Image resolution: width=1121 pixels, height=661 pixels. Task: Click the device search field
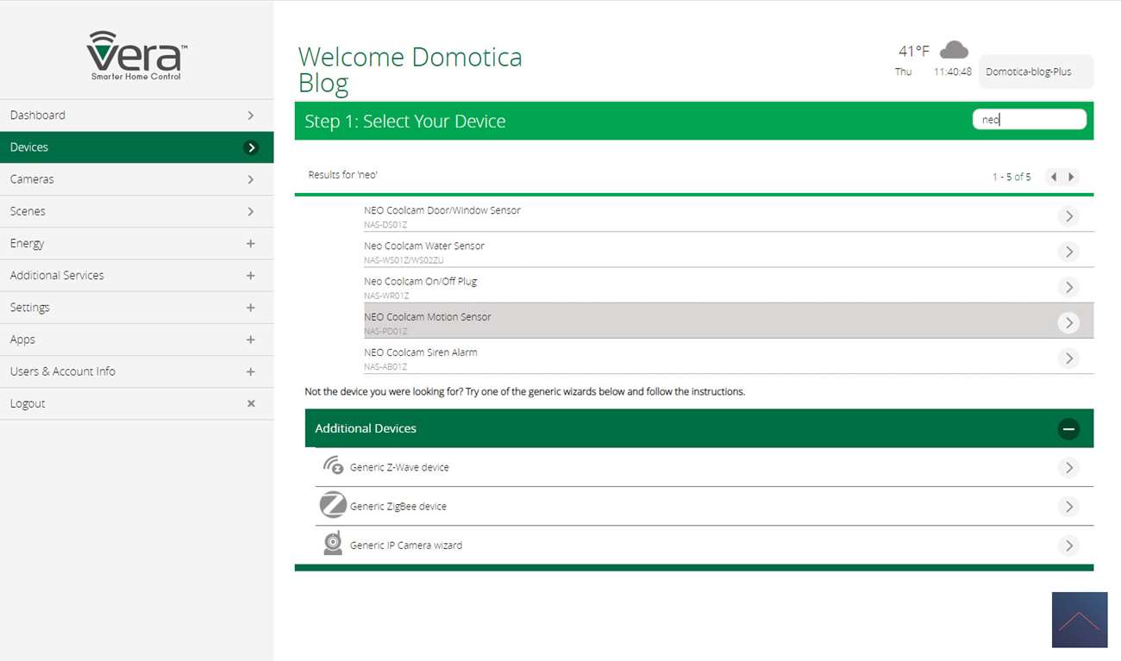tap(1029, 120)
